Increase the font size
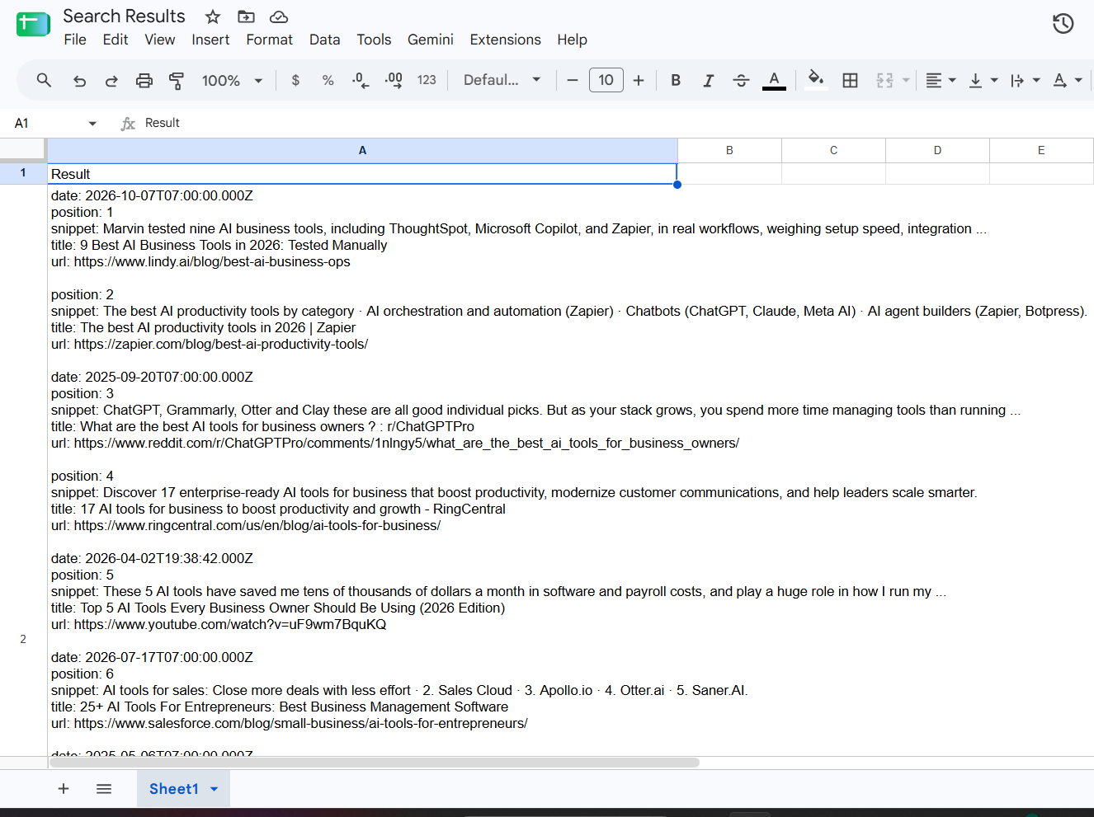The height and width of the screenshot is (817, 1094). (x=639, y=80)
